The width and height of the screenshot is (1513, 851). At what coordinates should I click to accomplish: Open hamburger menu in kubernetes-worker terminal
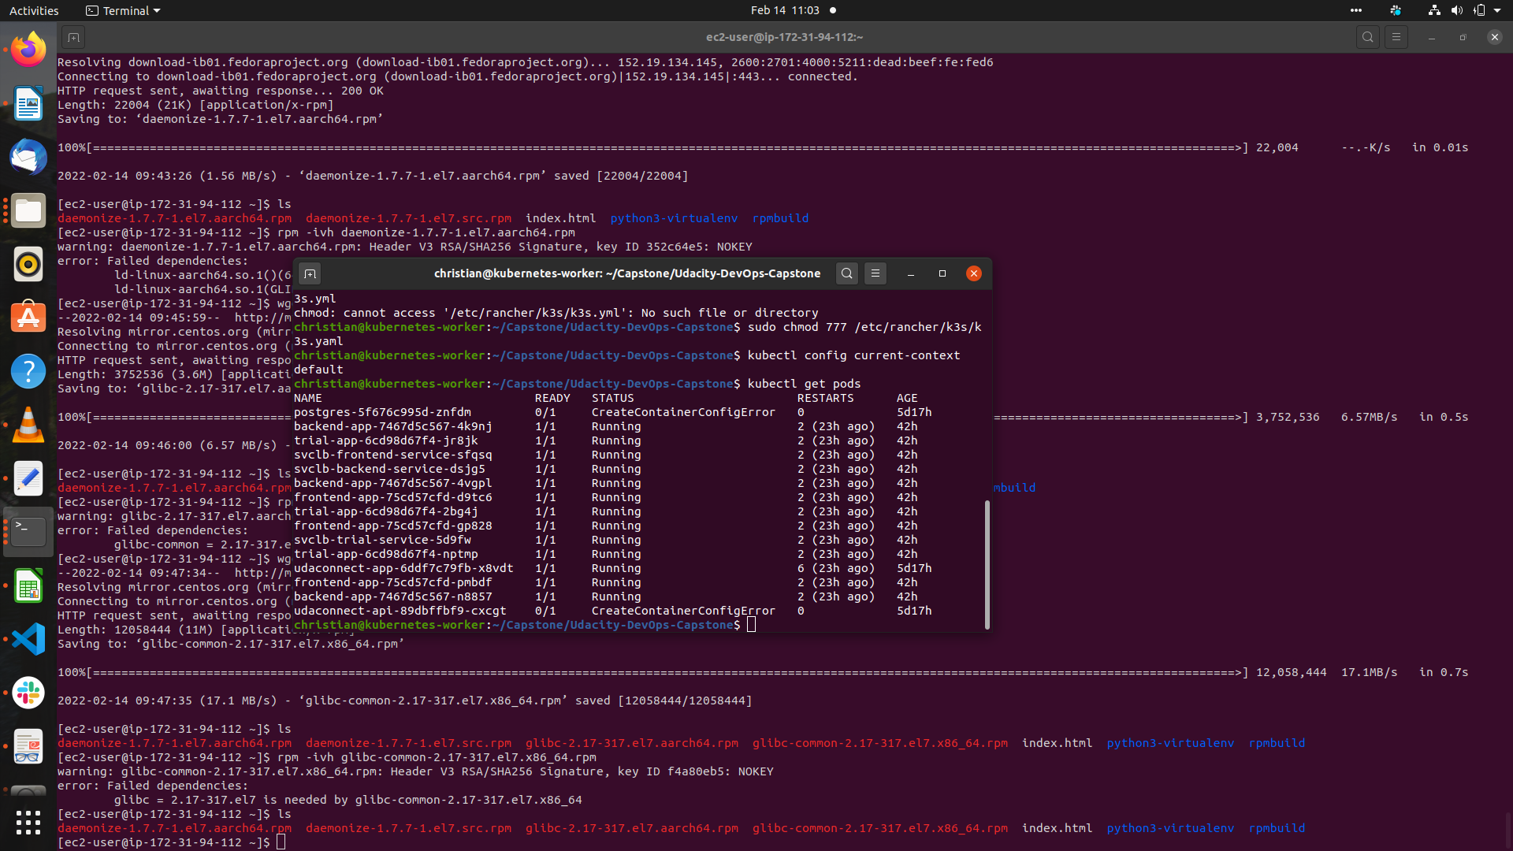click(875, 273)
